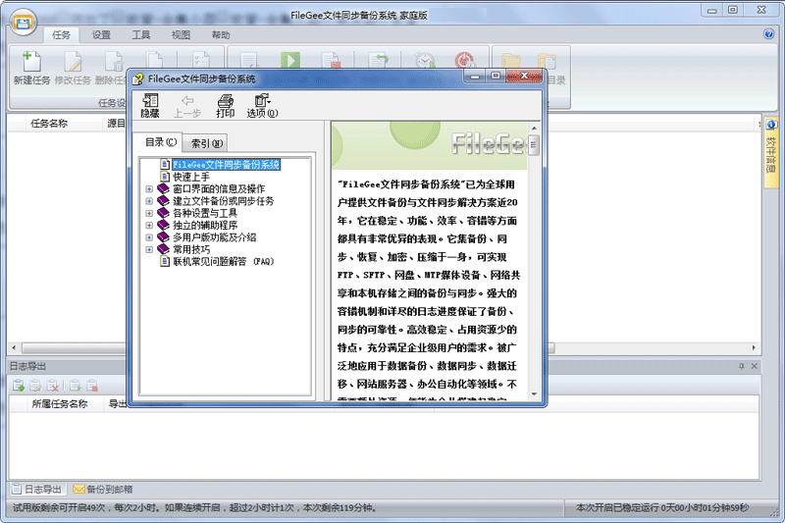Click the blue help icon at top right

pos(769,34)
